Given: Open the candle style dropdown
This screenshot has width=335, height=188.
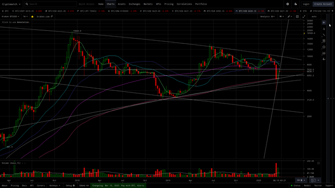Looking at the screenshot, I should [x=282, y=16].
